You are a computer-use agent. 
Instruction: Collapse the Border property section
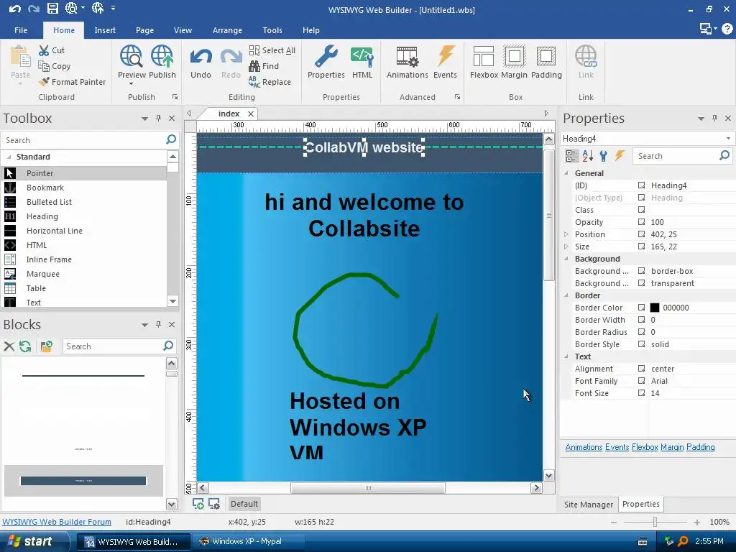pos(566,295)
